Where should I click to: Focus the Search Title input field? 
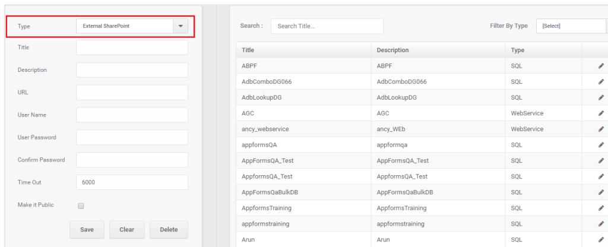click(327, 26)
